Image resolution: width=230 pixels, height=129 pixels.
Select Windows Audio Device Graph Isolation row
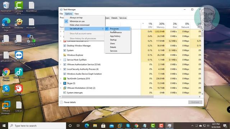point(130,74)
